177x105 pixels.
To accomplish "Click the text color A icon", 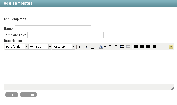I will click(101, 47).
